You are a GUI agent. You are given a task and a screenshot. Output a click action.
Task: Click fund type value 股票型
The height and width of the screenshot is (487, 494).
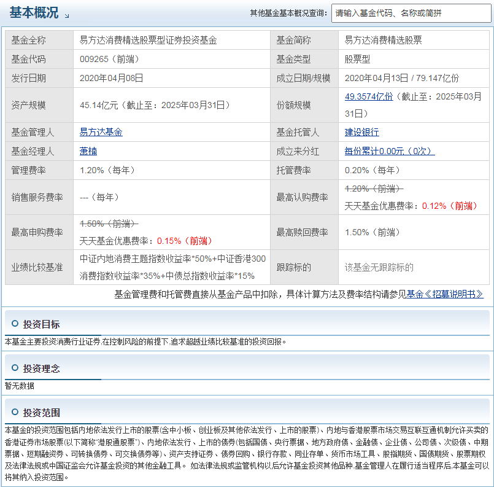click(357, 59)
